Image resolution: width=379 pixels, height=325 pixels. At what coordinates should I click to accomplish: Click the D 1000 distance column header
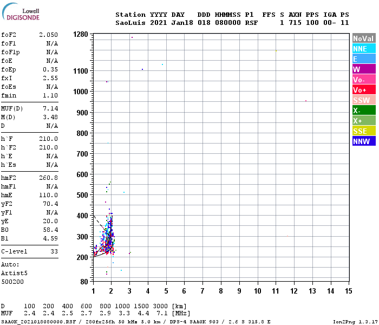(x=122, y=307)
